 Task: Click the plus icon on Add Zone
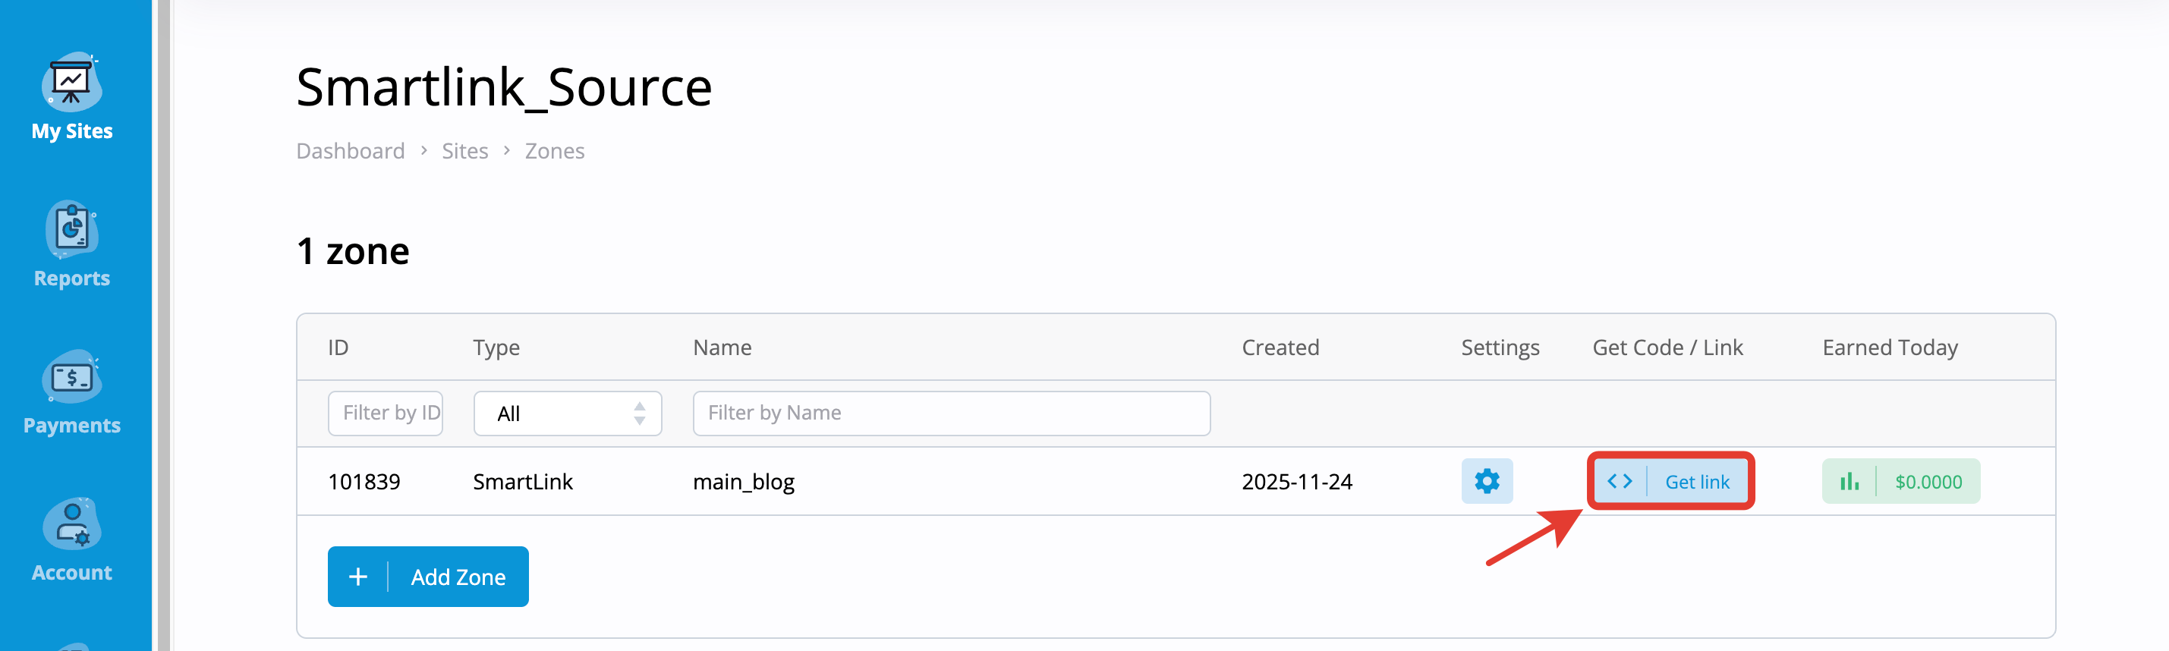click(x=358, y=577)
